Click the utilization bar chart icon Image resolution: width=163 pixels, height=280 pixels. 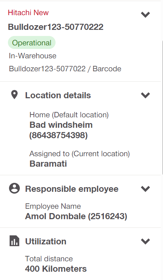pyautogui.click(x=14, y=241)
